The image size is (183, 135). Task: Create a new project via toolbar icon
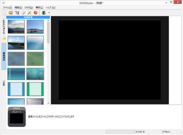(4, 12)
